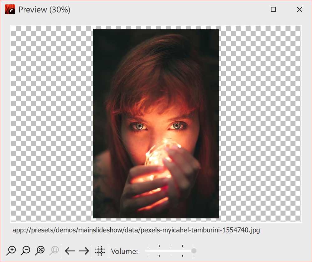Click the rightmost tick above the volume slider
Viewport: 312px width, 262px height.
[x=194, y=246]
